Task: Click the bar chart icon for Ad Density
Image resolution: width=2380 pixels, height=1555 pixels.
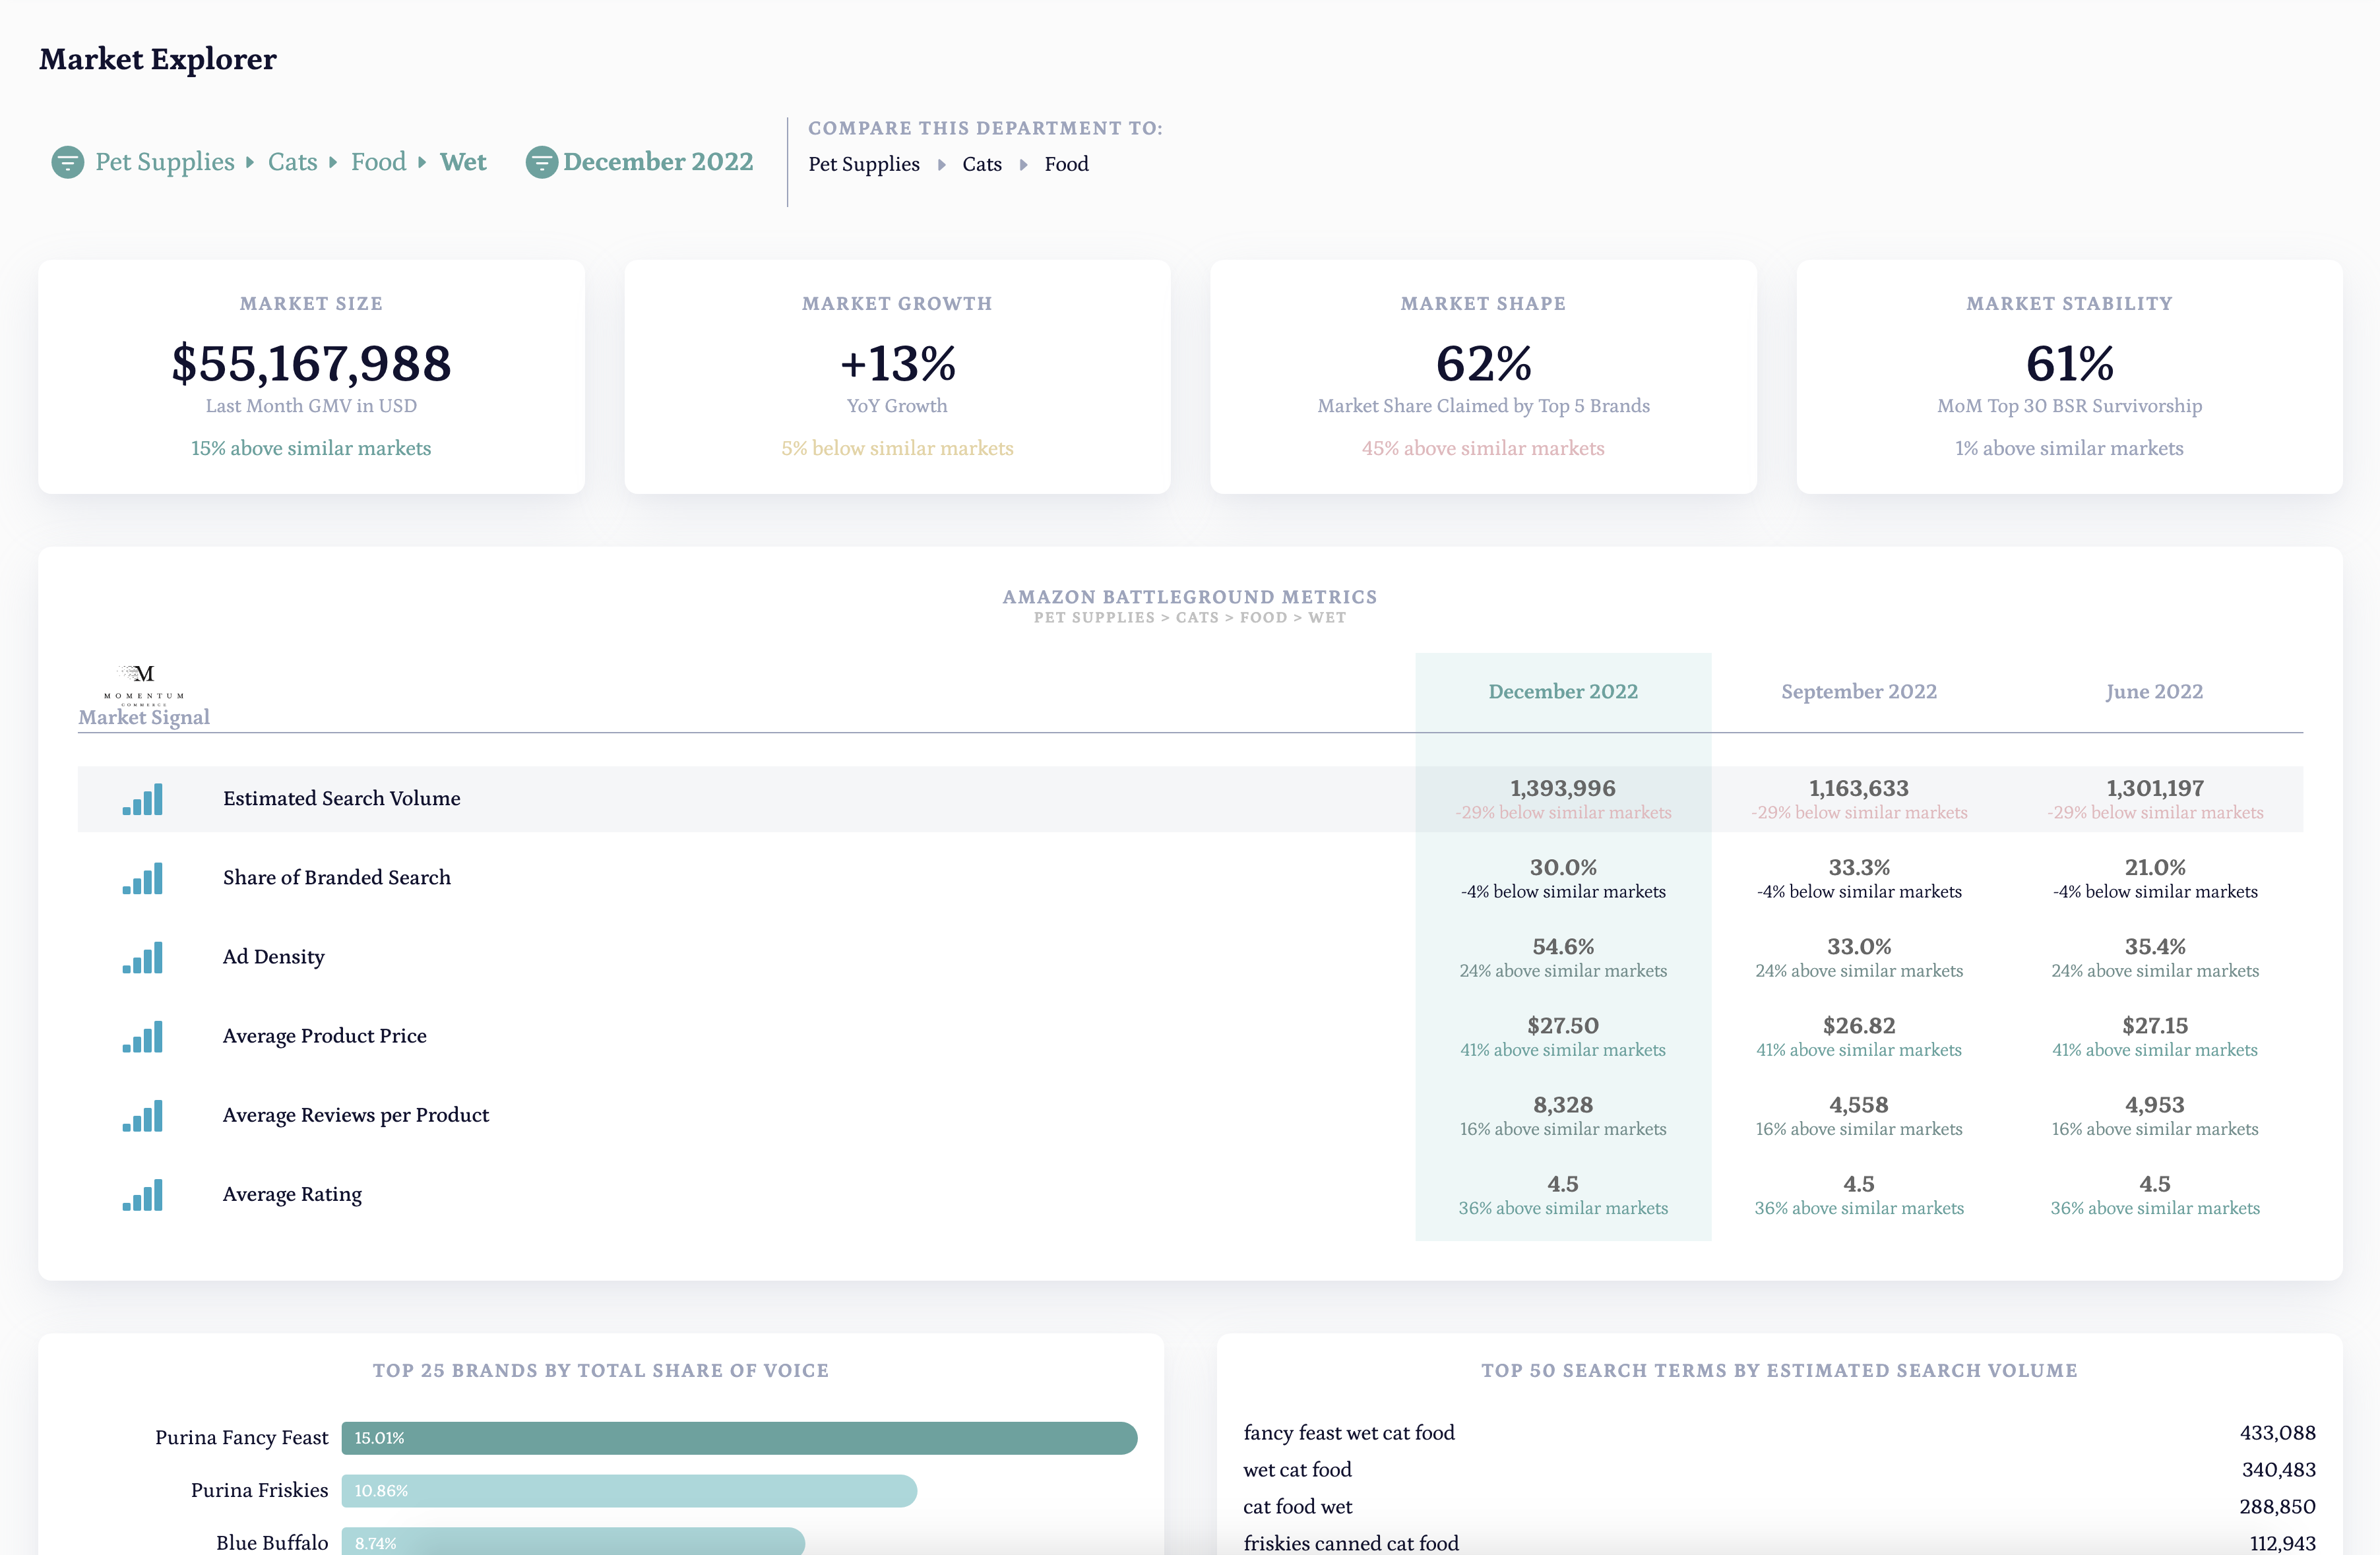Action: (x=142, y=957)
